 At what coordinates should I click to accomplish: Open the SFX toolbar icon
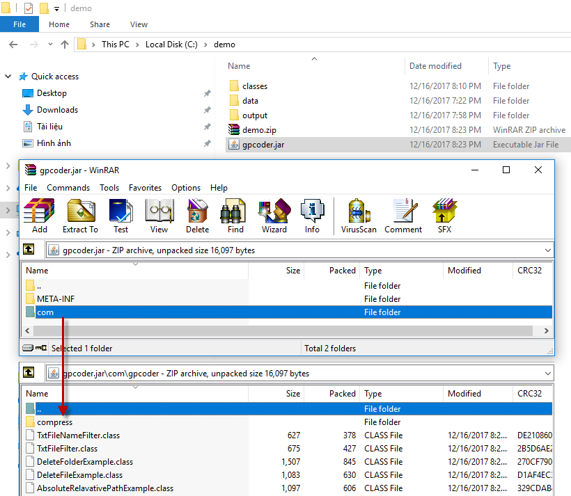[x=444, y=216]
